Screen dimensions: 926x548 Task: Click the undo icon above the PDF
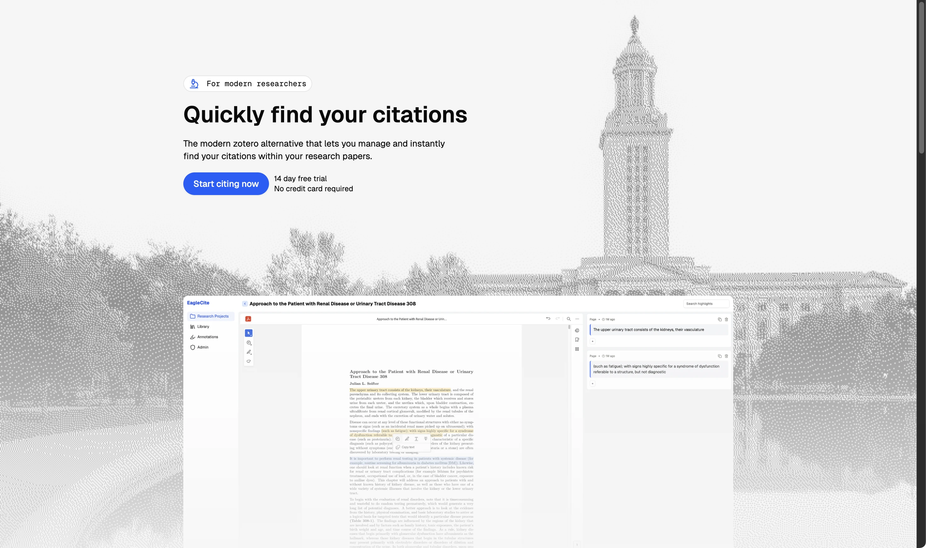[x=548, y=319]
